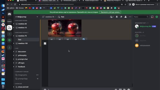Open threads icon showing 7
The width and height of the screenshot is (160, 90).
(112, 17)
